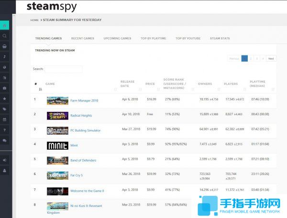Open the user profile icon in sidebar
The image size is (287, 218).
5,171
